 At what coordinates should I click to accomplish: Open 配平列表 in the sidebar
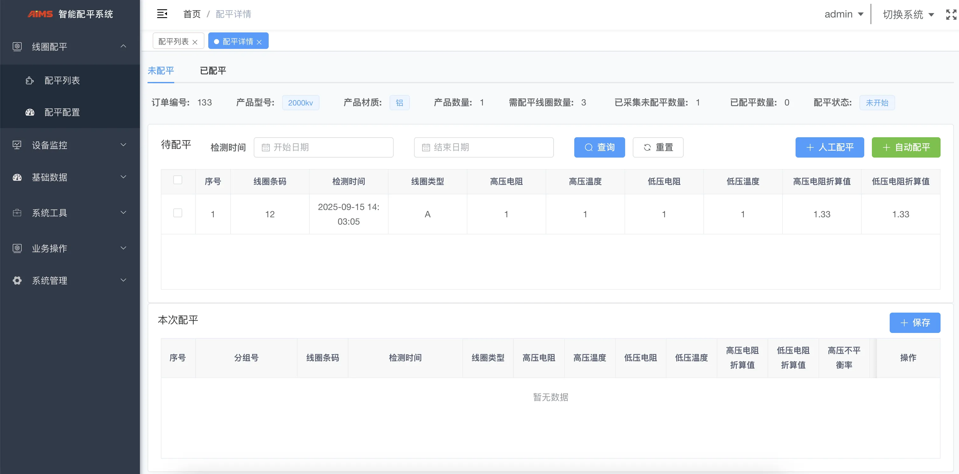coord(70,80)
